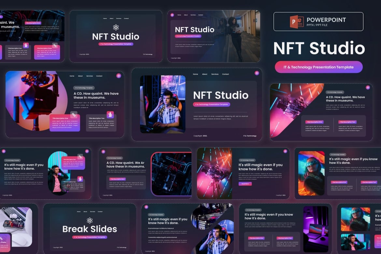Click the pink atom icon on the Break Slides slide

tap(89, 220)
